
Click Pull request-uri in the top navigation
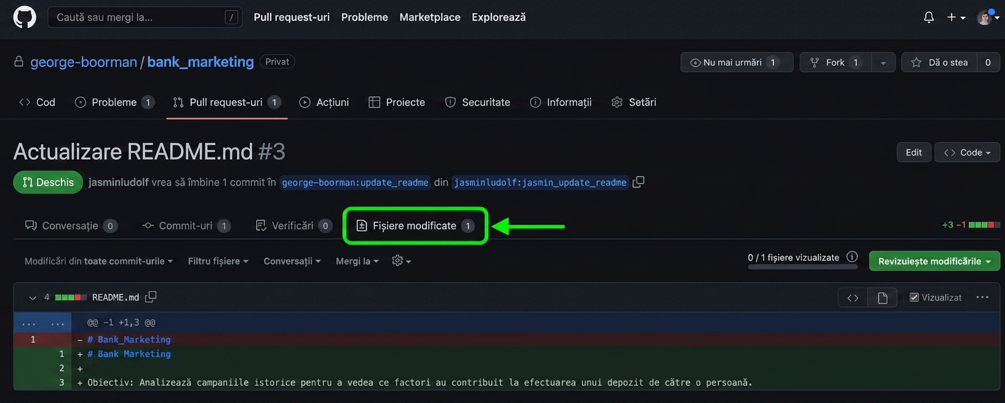(x=292, y=17)
